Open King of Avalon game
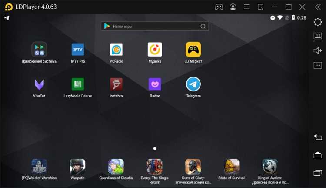This screenshot has width=326, height=188. 270,166
